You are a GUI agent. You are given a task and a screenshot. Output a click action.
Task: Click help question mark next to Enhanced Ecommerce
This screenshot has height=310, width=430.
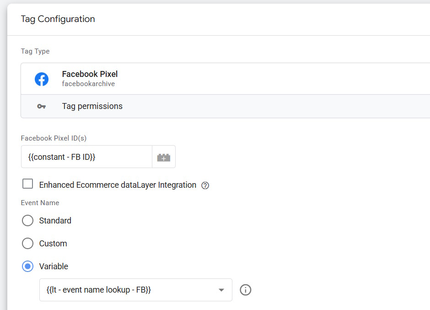coord(205,185)
